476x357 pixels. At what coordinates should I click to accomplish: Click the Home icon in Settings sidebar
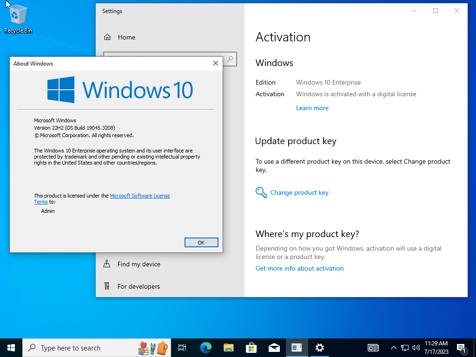click(x=107, y=37)
